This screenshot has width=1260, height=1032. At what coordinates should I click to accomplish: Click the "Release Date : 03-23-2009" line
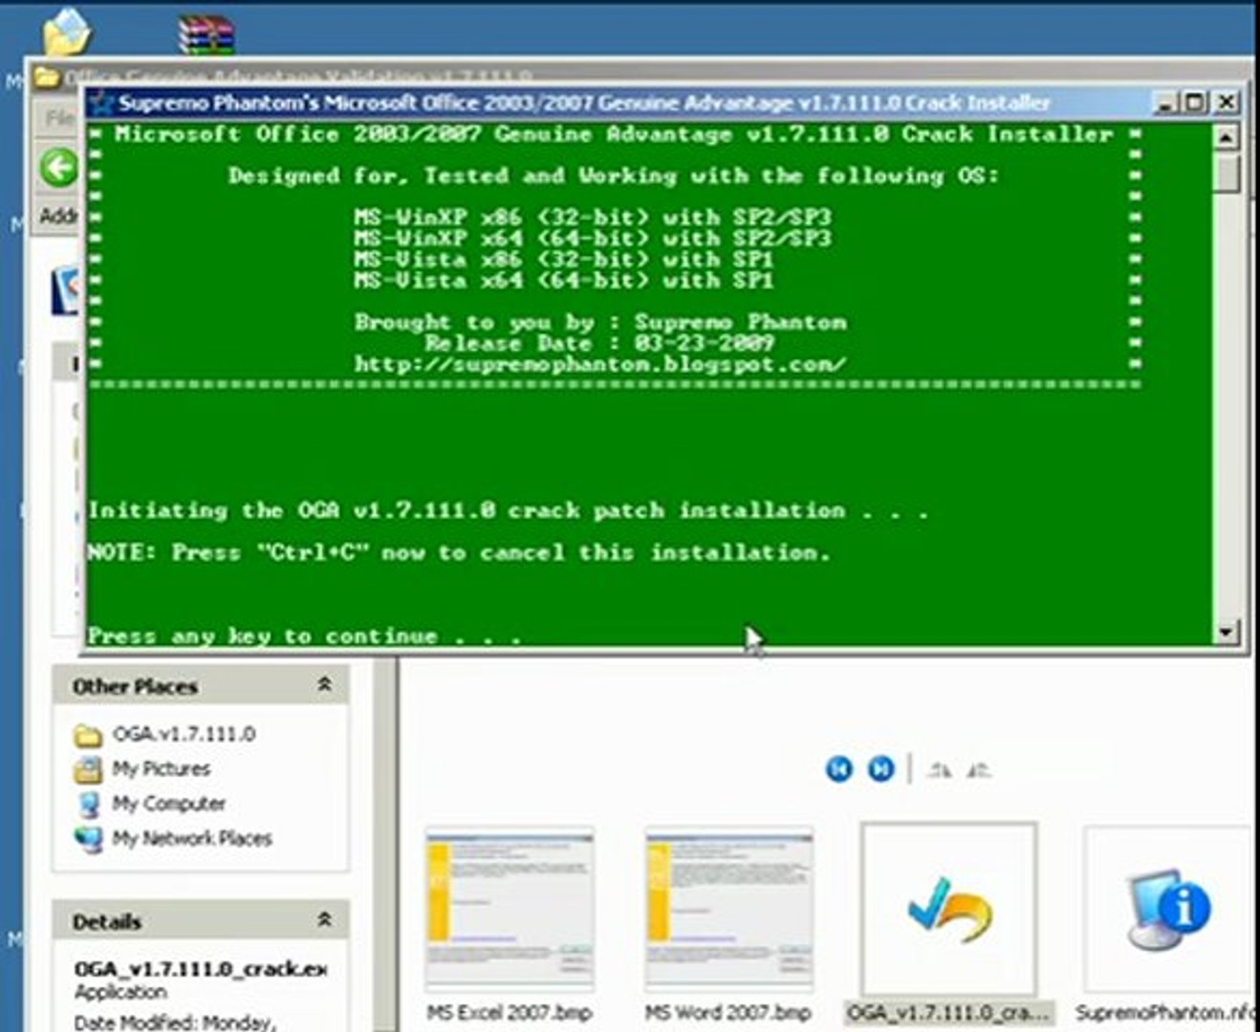tap(599, 343)
